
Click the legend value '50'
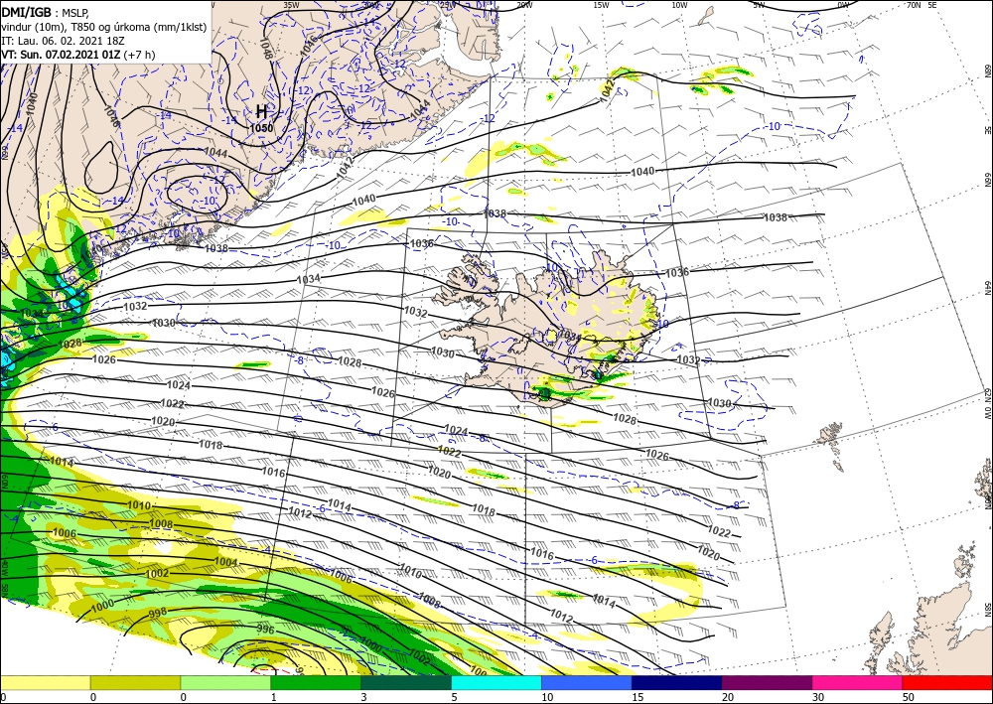point(908,697)
